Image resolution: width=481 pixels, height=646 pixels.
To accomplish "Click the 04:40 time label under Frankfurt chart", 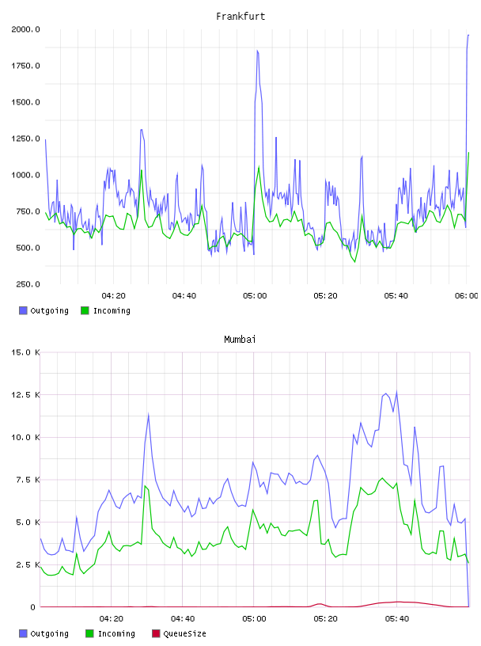I will point(184,296).
